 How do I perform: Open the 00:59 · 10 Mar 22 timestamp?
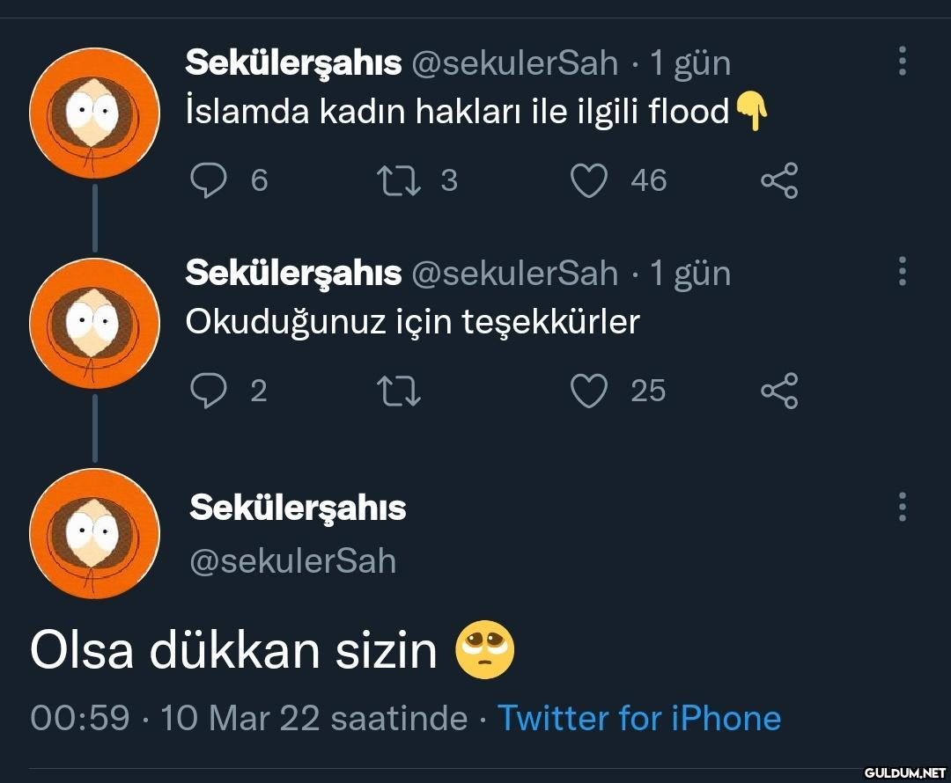[248, 719]
